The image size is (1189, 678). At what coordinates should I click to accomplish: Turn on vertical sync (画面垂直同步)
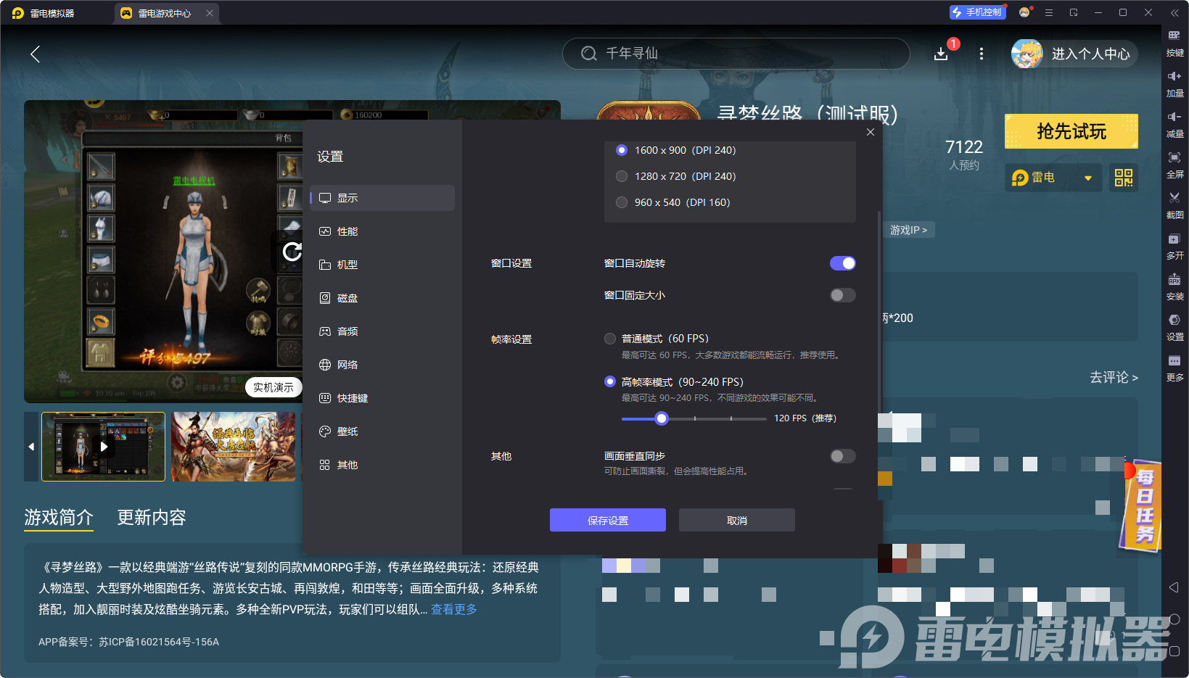(x=842, y=456)
